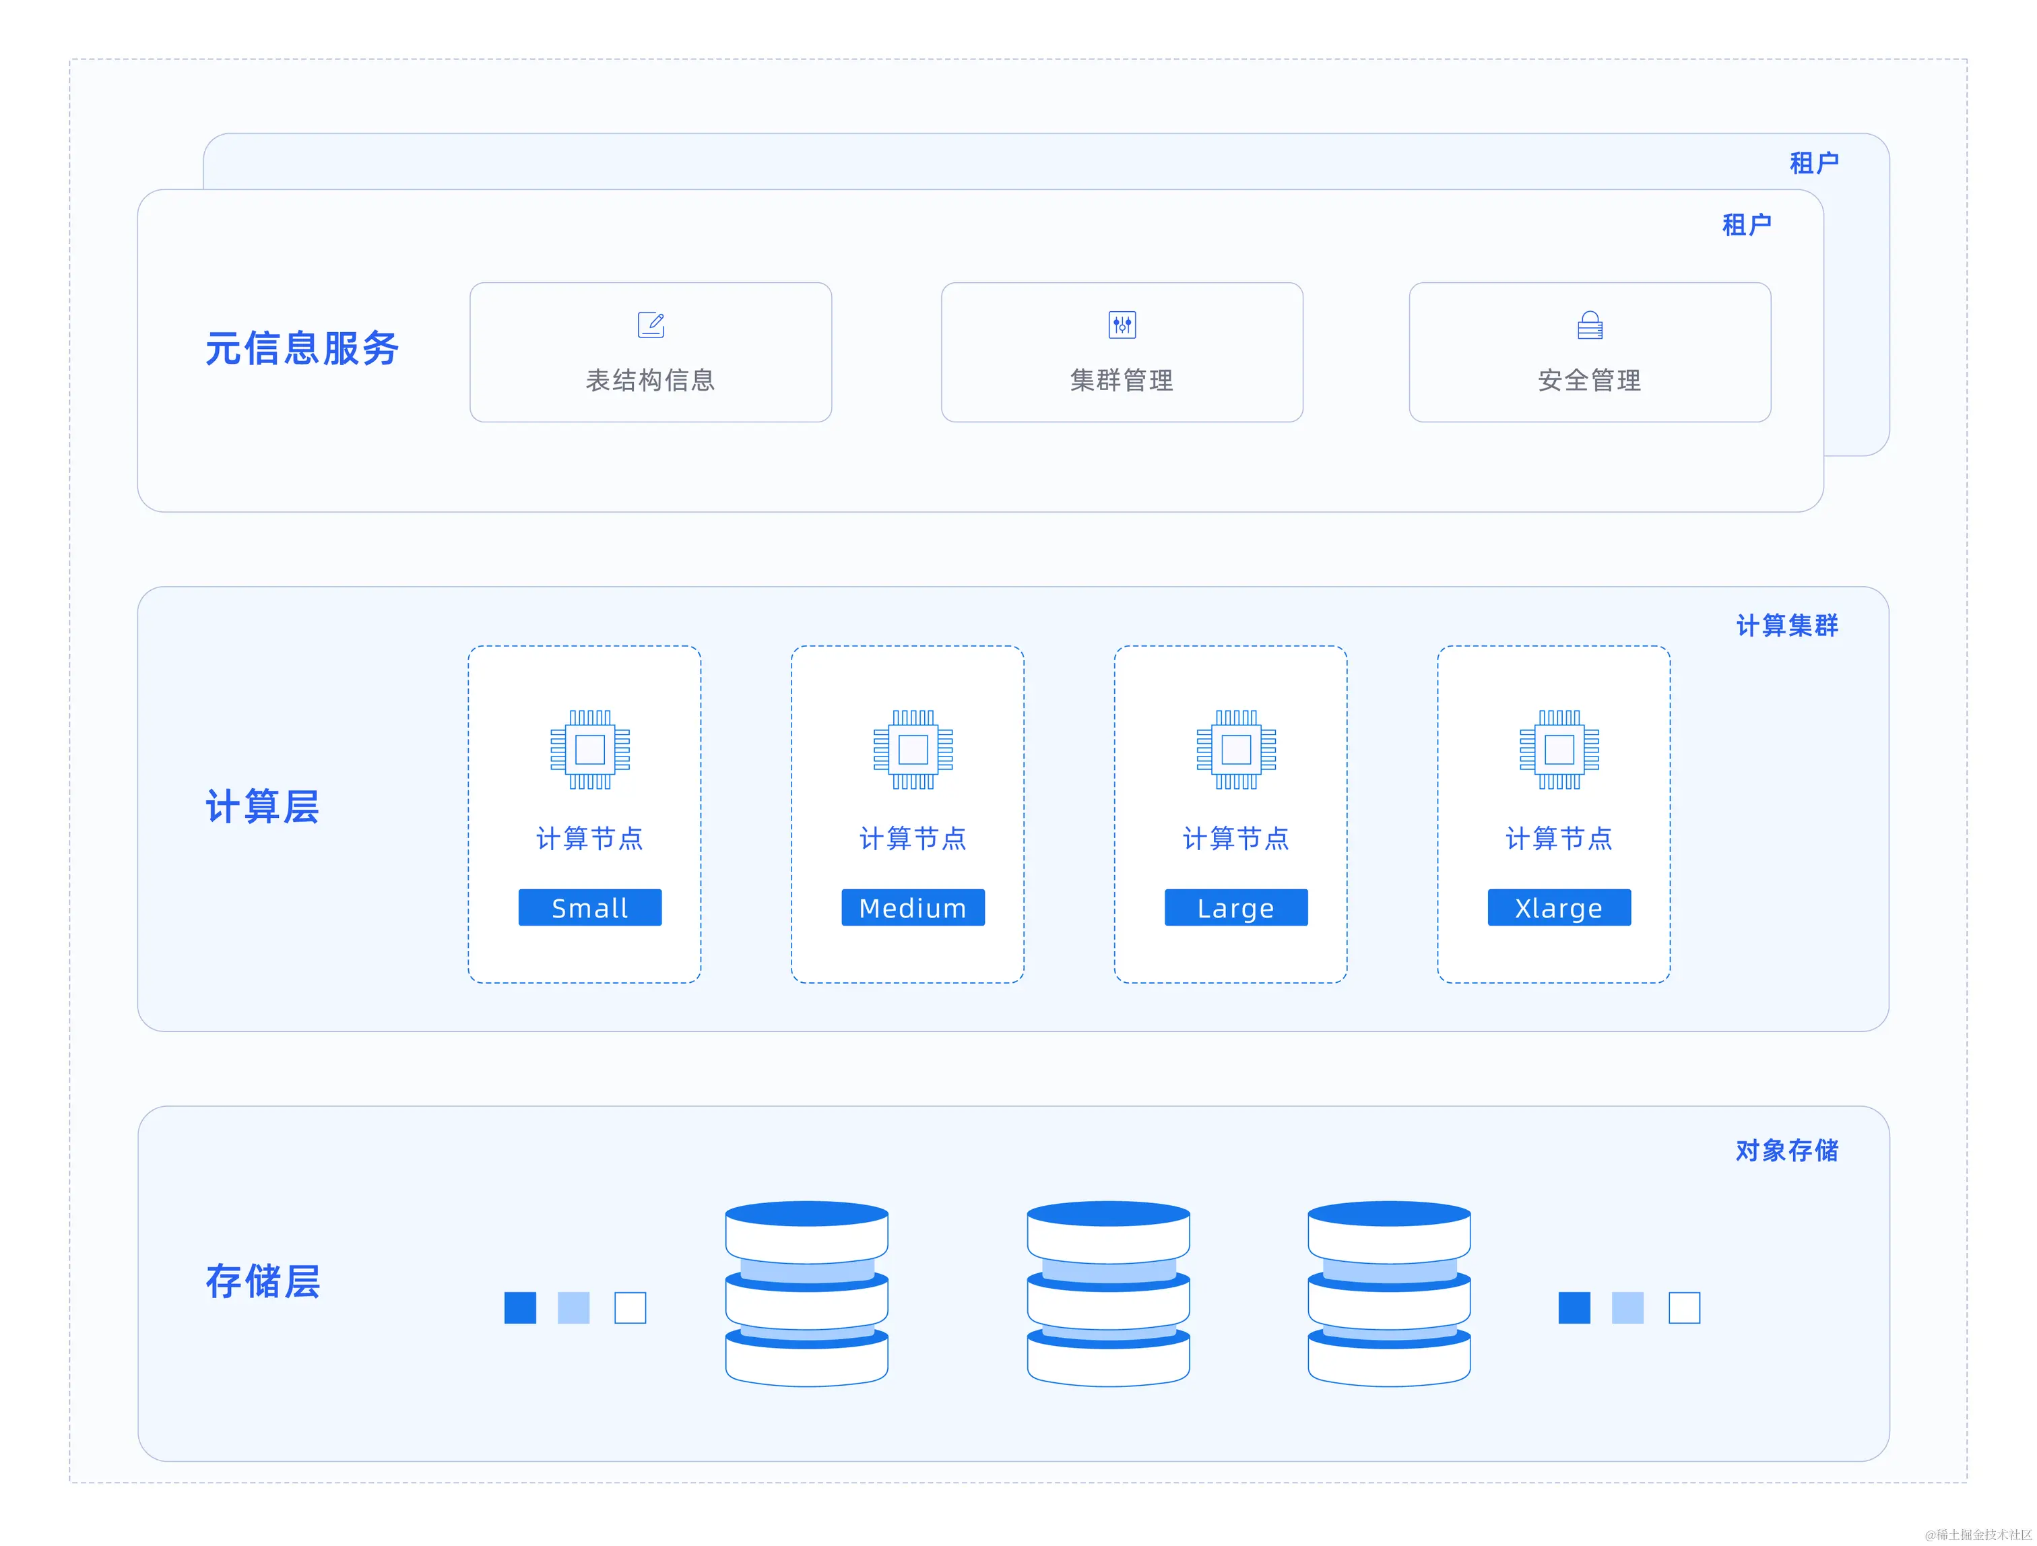
Task: Click the lock icon above 安全管理
Action: tap(1590, 325)
